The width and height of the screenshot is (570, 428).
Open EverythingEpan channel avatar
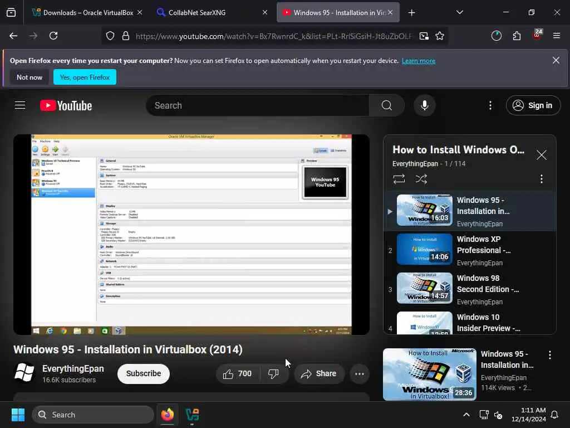[x=24, y=373]
